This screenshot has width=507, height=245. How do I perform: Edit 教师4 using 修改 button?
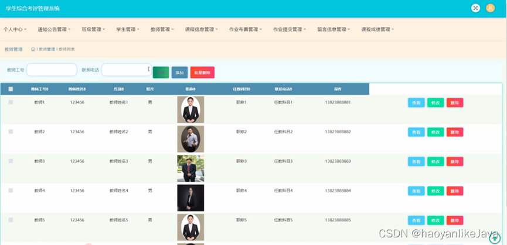[x=435, y=191]
